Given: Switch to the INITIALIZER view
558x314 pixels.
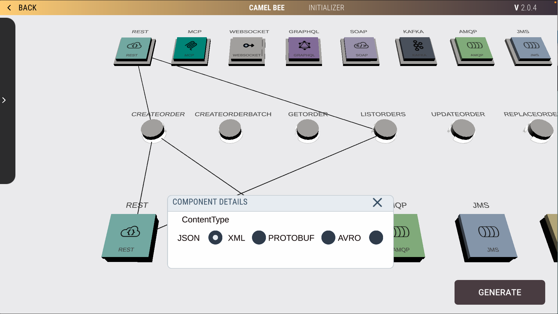Looking at the screenshot, I should (326, 8).
